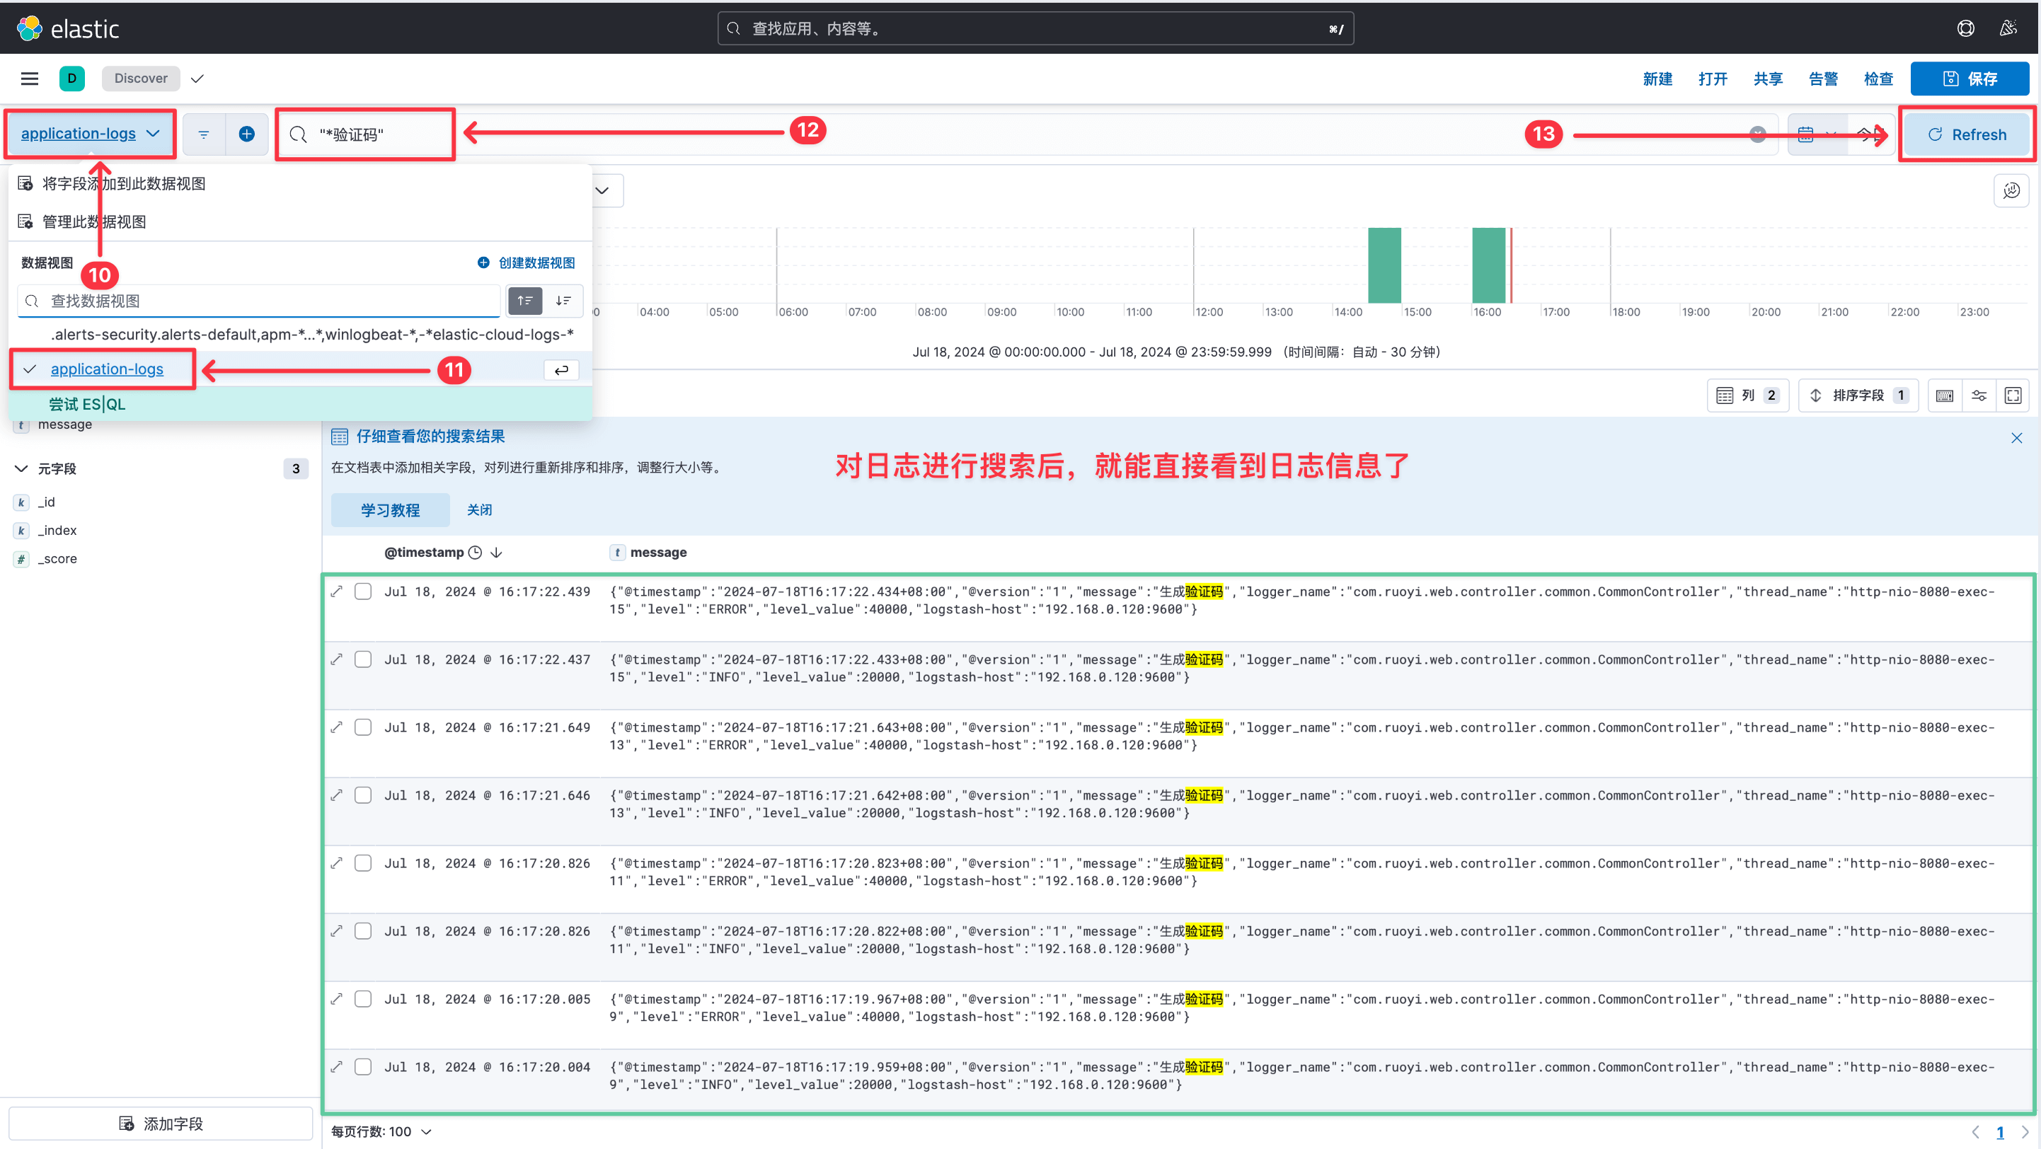Select row checkbox for 16:17:21.649

coord(363,728)
